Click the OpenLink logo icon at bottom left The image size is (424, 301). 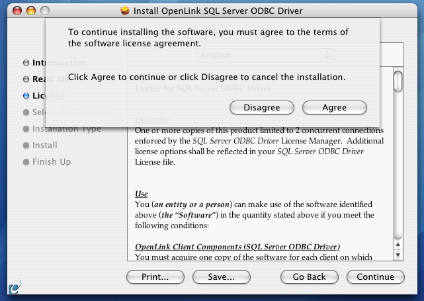[x=15, y=286]
